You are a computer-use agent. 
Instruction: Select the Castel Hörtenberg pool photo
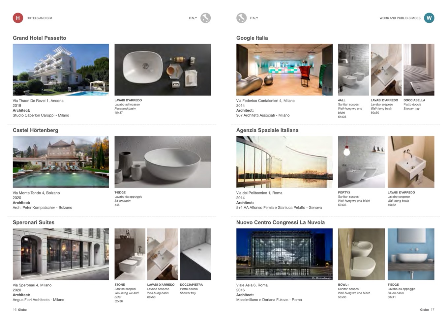click(61, 162)
